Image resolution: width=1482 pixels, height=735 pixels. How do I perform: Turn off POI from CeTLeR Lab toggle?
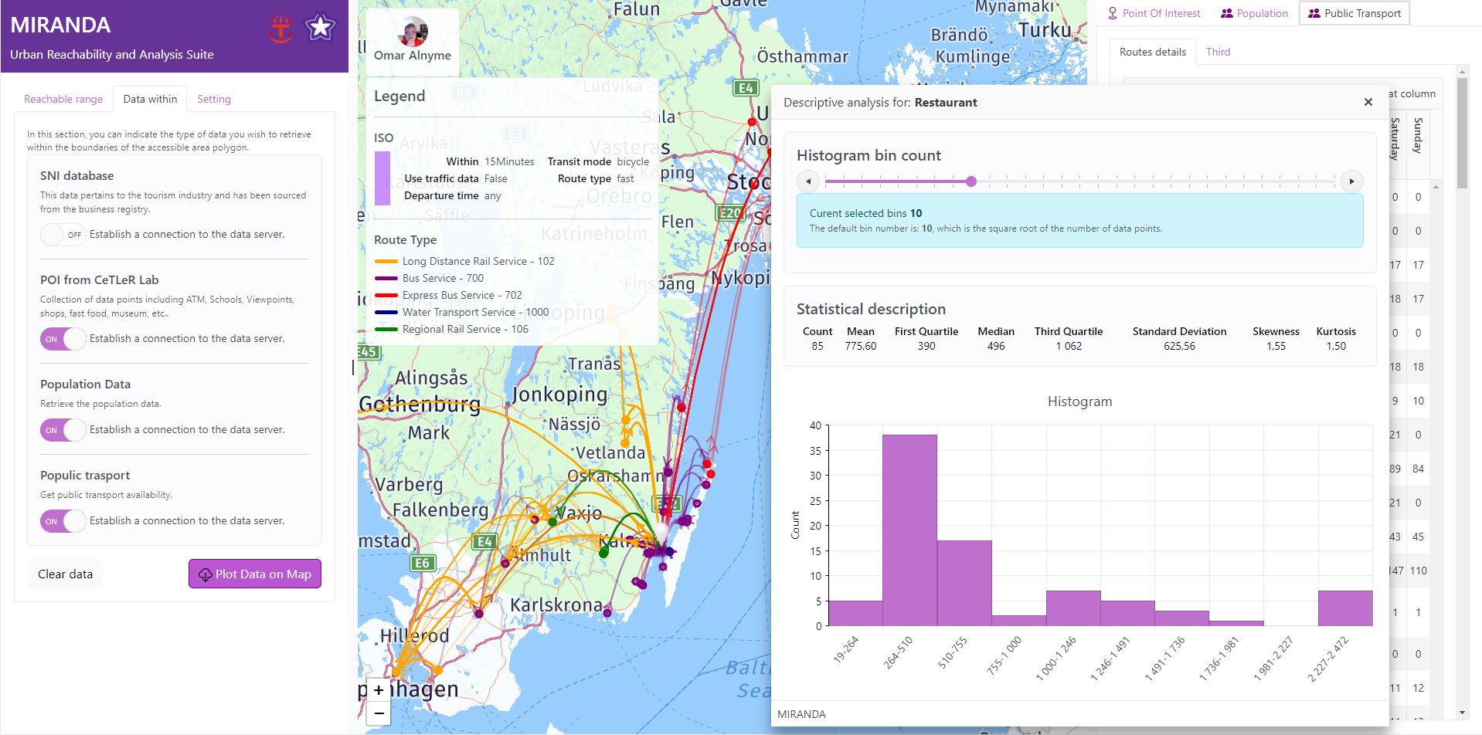click(x=63, y=339)
